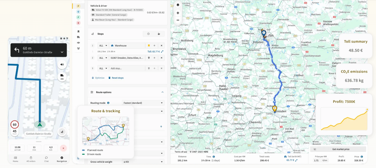Mute navigation sound on phone
Viewport: 376px width, 168px height.
62,64
